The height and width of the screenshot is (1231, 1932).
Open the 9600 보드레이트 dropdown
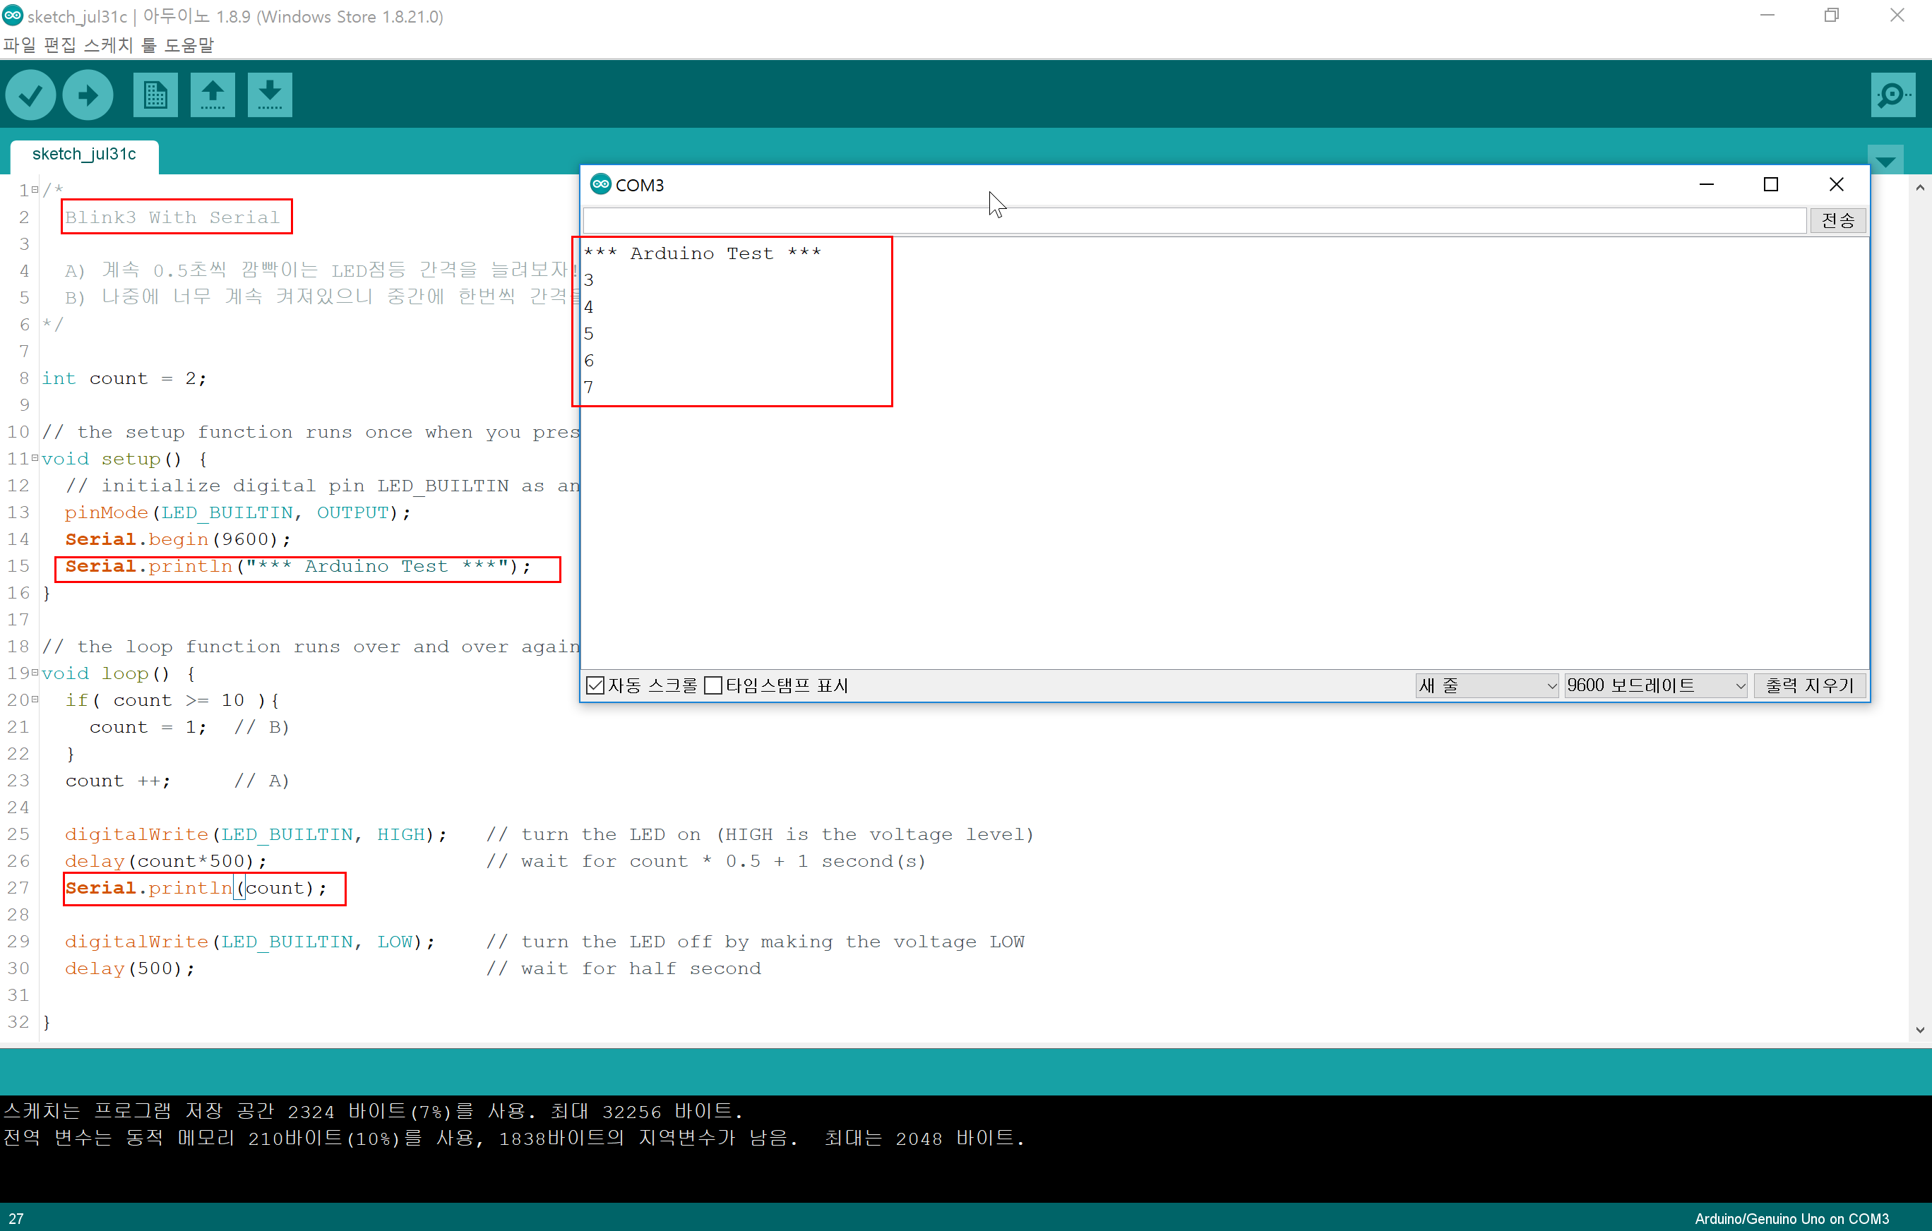tap(1655, 685)
